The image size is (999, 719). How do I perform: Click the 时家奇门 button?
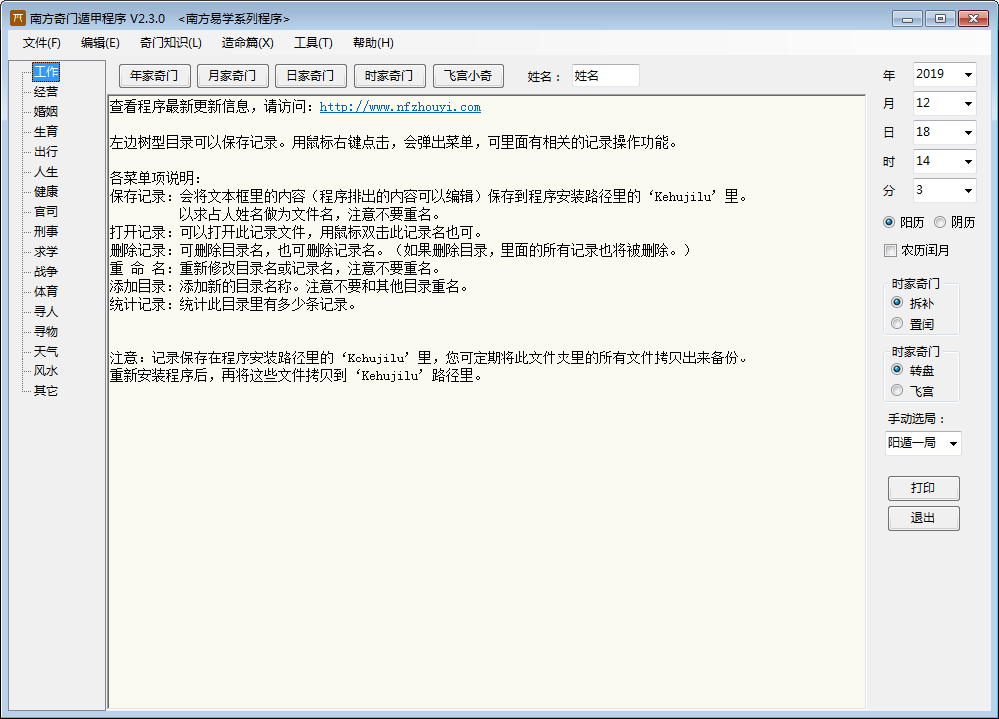point(389,76)
